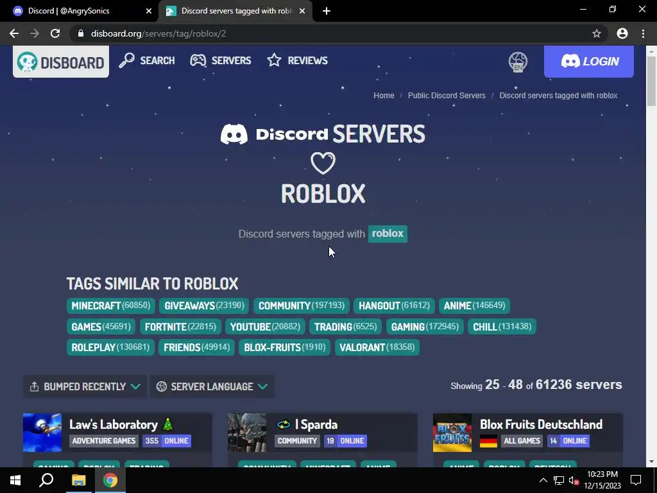The image size is (657, 493).
Task: Expand the Bumped Recently sort dropdown
Action: click(x=85, y=386)
